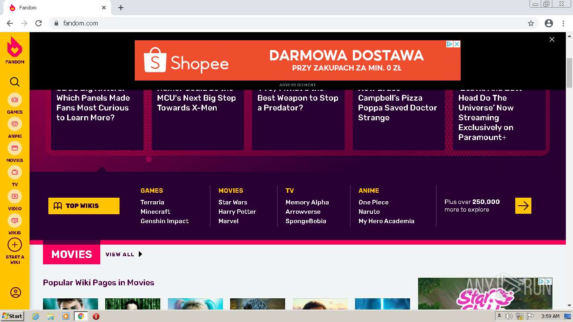Click View All next to Movies

(124, 254)
